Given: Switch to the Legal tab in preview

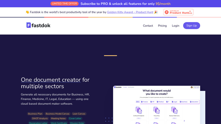Looking at the screenshot, I should pyautogui.click(x=174, y=102).
